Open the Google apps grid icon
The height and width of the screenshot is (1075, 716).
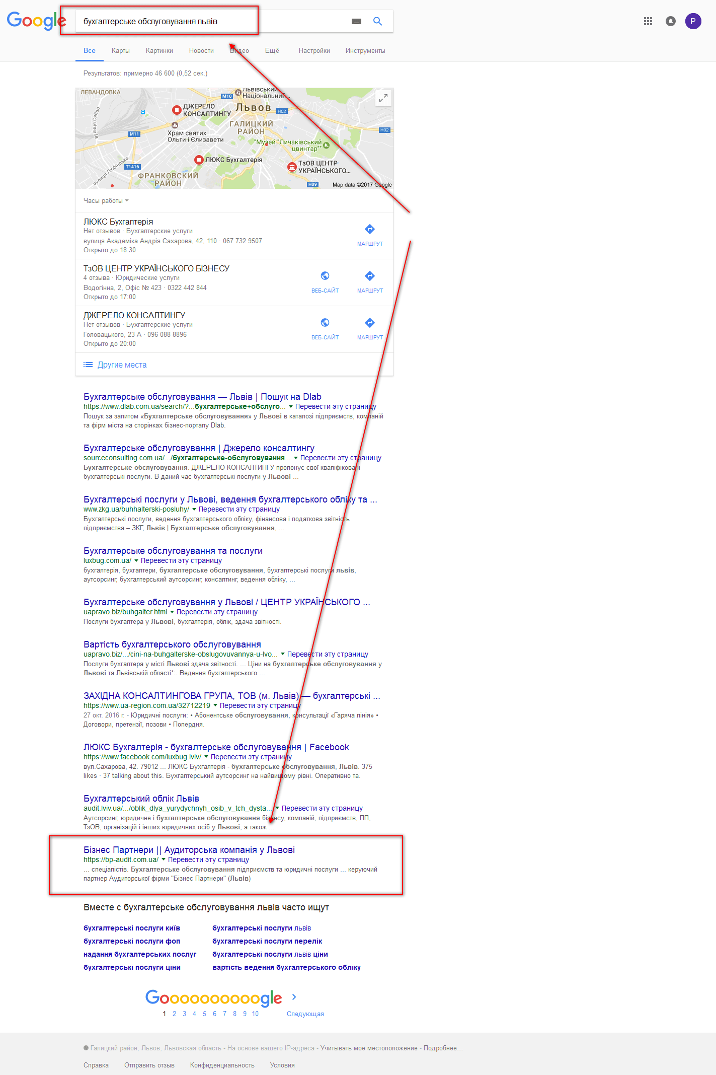pyautogui.click(x=648, y=21)
